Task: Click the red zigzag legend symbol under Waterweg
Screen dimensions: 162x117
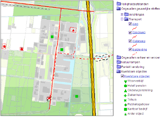Action: point(134,45)
